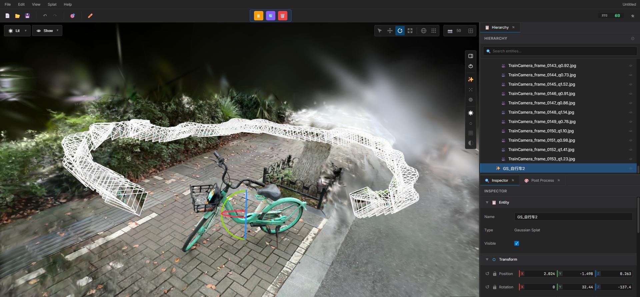Click the circle icon beside HIERARCHY header
This screenshot has height=297, width=640.
[x=633, y=39]
